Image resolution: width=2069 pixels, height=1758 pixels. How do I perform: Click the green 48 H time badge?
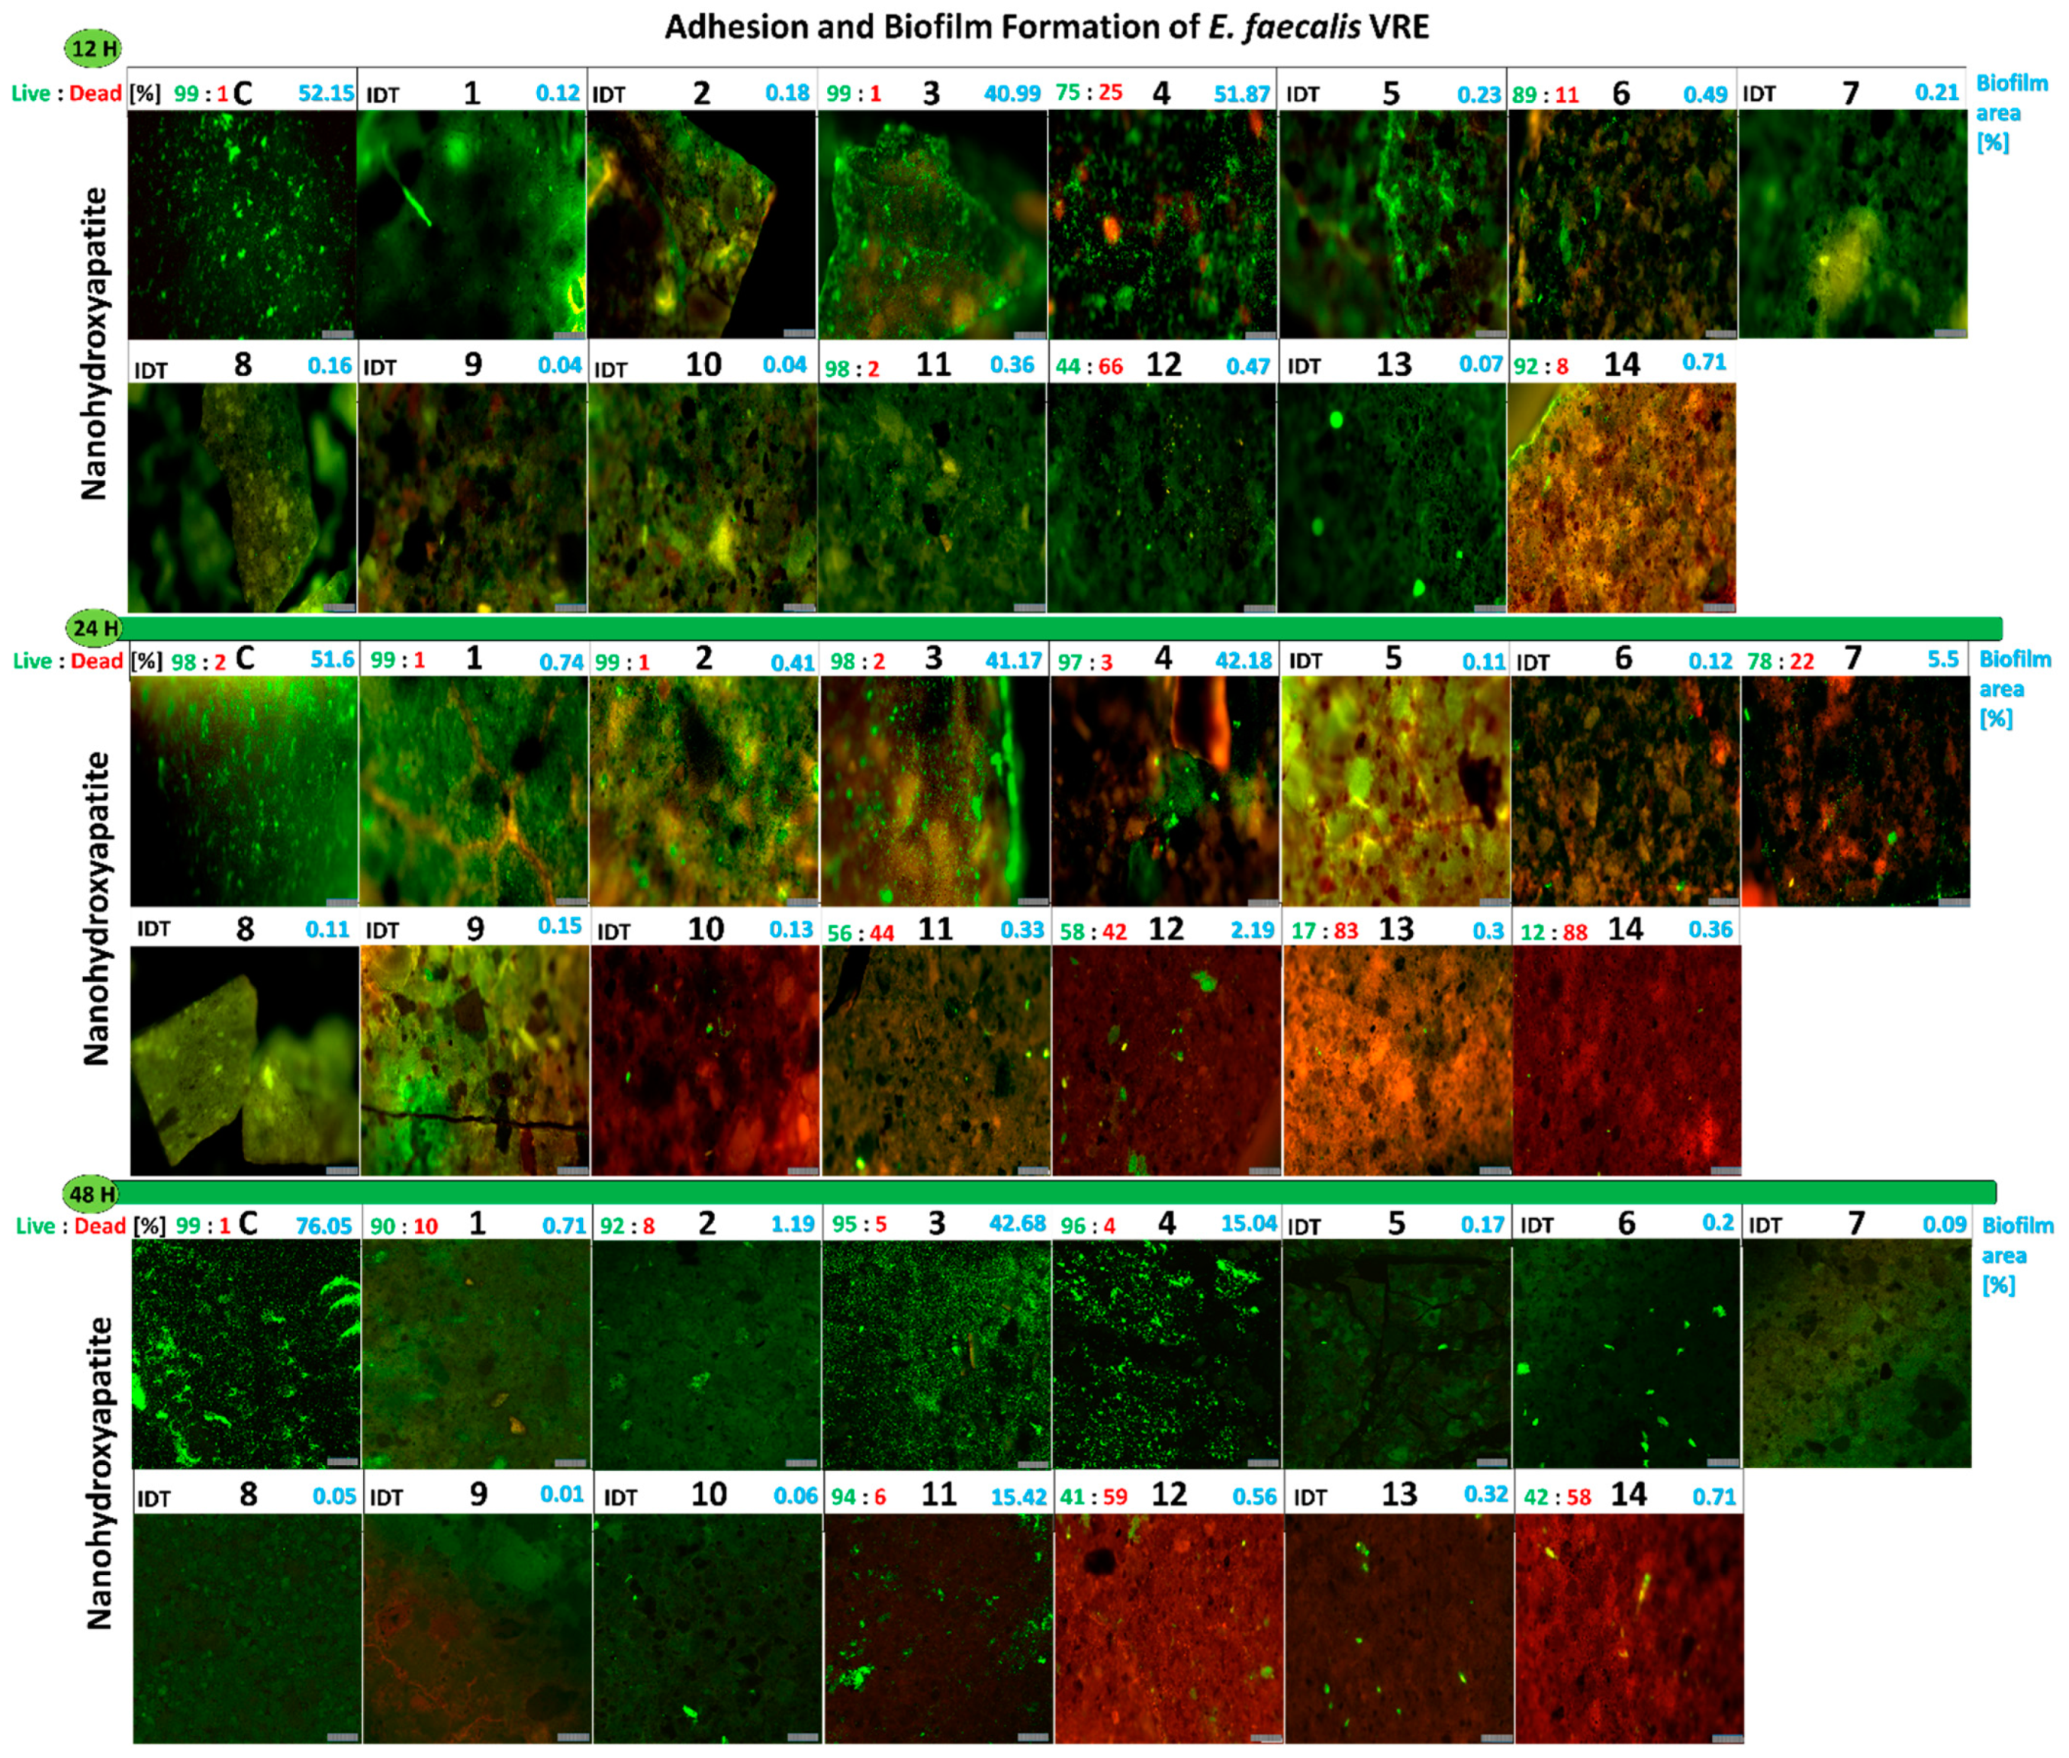pyautogui.click(x=92, y=1193)
